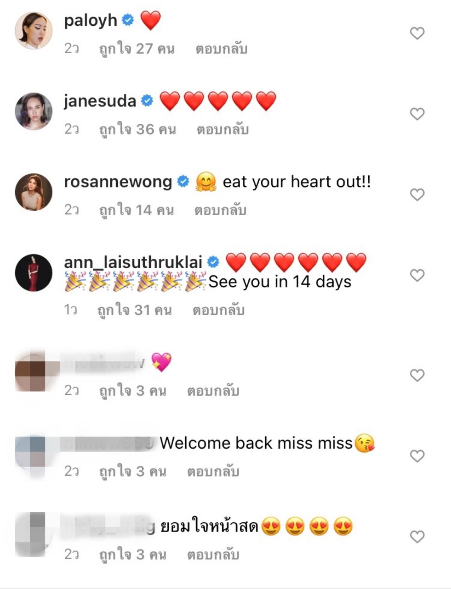Like the 'Welcome back miss miss' comment
This screenshot has height=589, width=451.
[417, 456]
